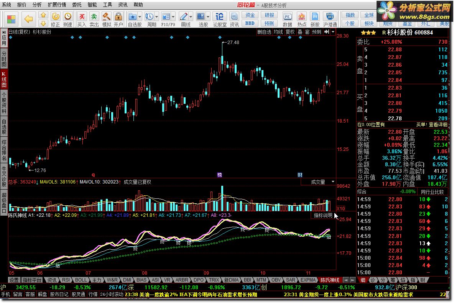
Task: Open the 自选股 star folder icon
Action: pyautogui.click(x=133, y=16)
